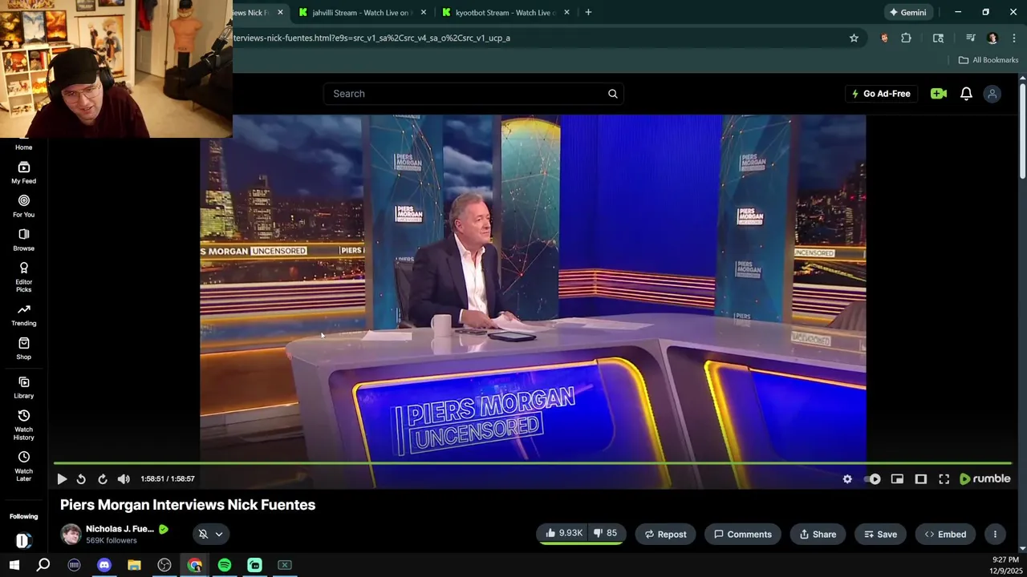Screen dimensions: 1027x577
Task: Toggle the autoplay switch in player
Action: [x=873, y=479]
